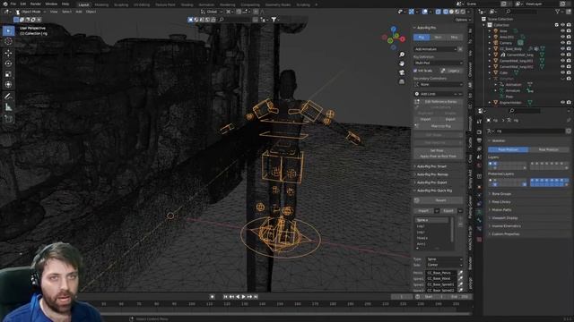This screenshot has width=574, height=322.
Task: Click the Match to Rig button
Action: [x=439, y=126]
